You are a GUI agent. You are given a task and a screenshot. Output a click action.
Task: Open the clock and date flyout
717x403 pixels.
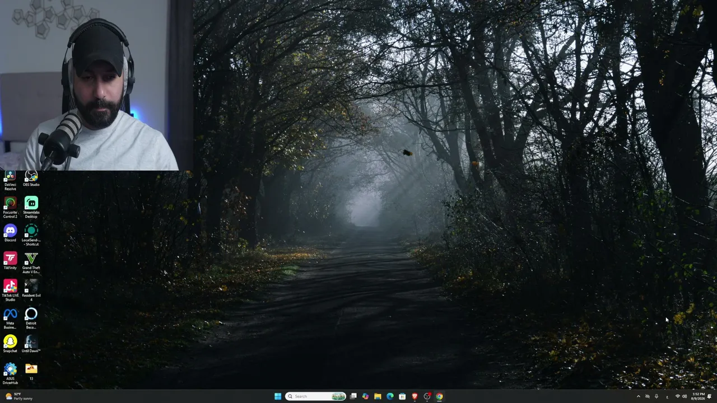click(x=698, y=396)
